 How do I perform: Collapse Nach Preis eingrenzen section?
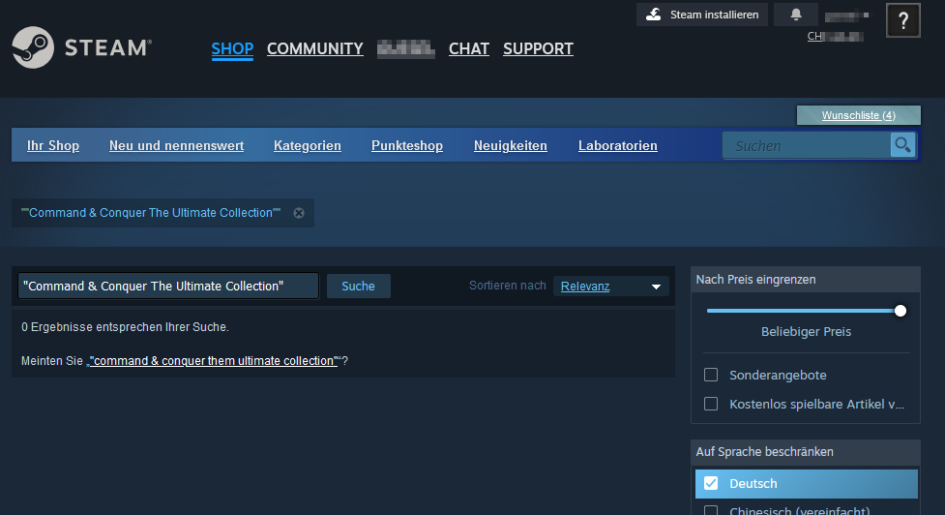click(x=805, y=280)
